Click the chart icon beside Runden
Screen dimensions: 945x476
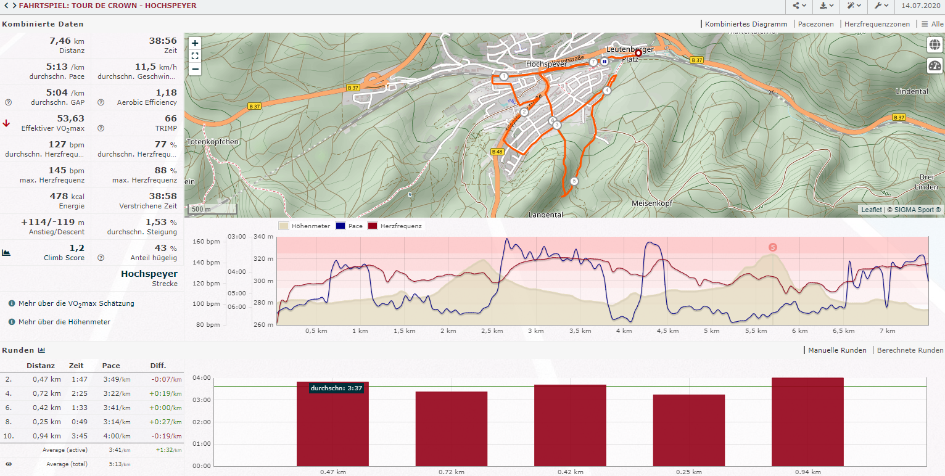[x=41, y=350]
